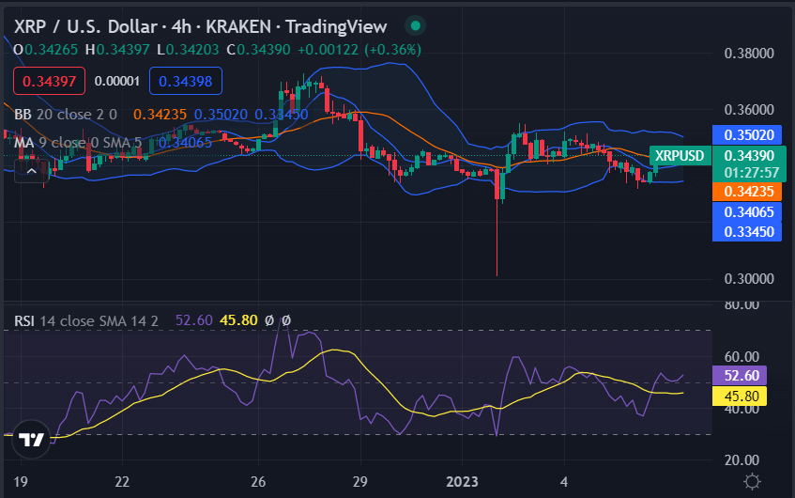
Task: Click the 60.00 RSI axis label
Action: coord(741,357)
